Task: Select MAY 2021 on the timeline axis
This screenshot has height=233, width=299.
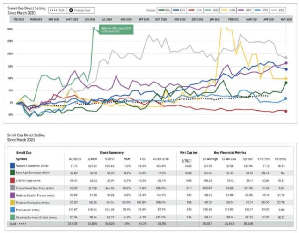Action: (286, 20)
